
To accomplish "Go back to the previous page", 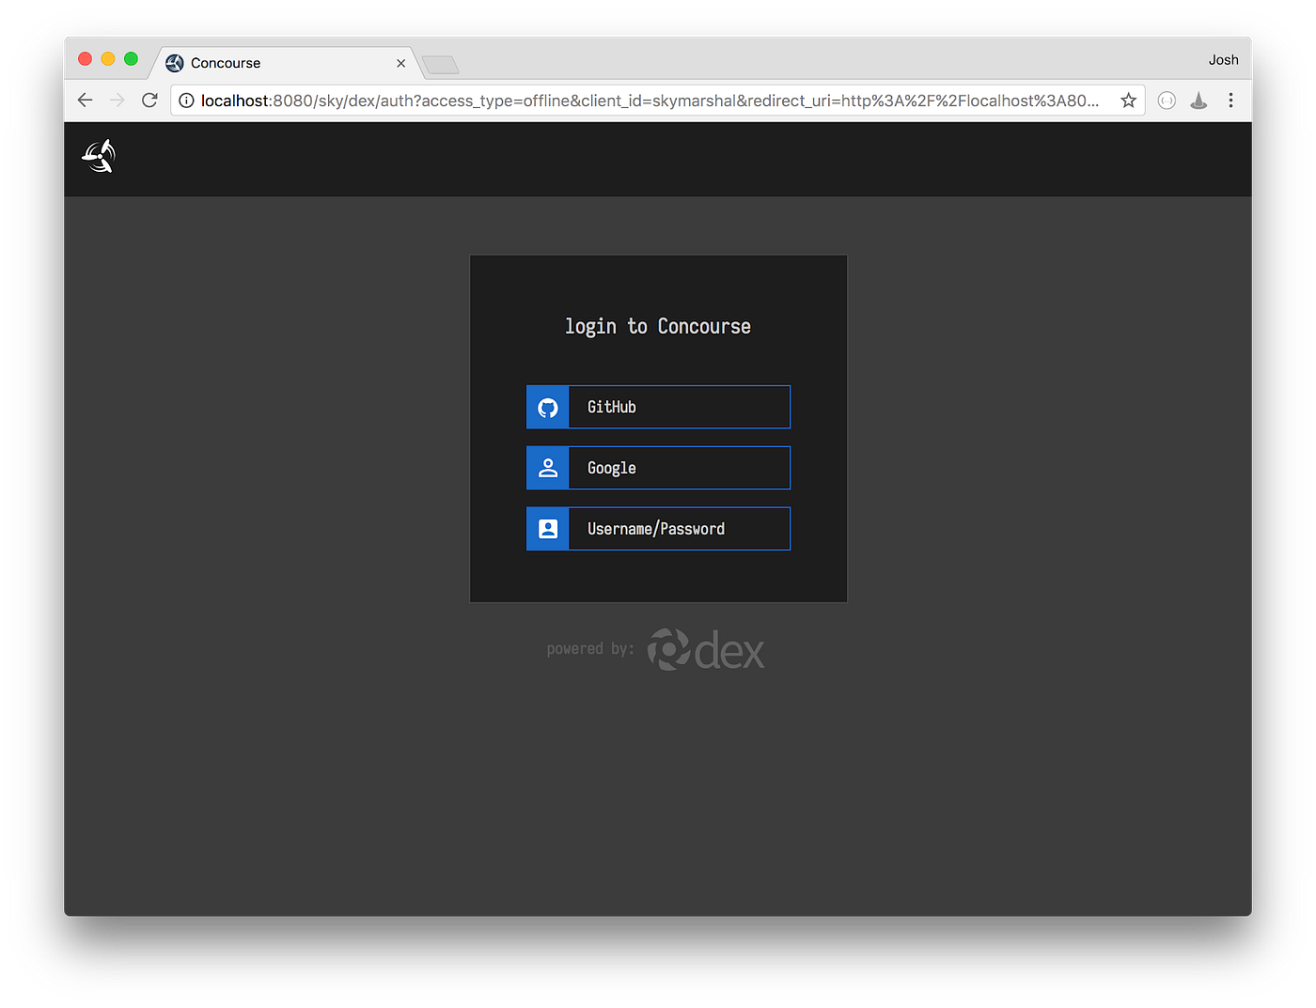I will pos(86,101).
